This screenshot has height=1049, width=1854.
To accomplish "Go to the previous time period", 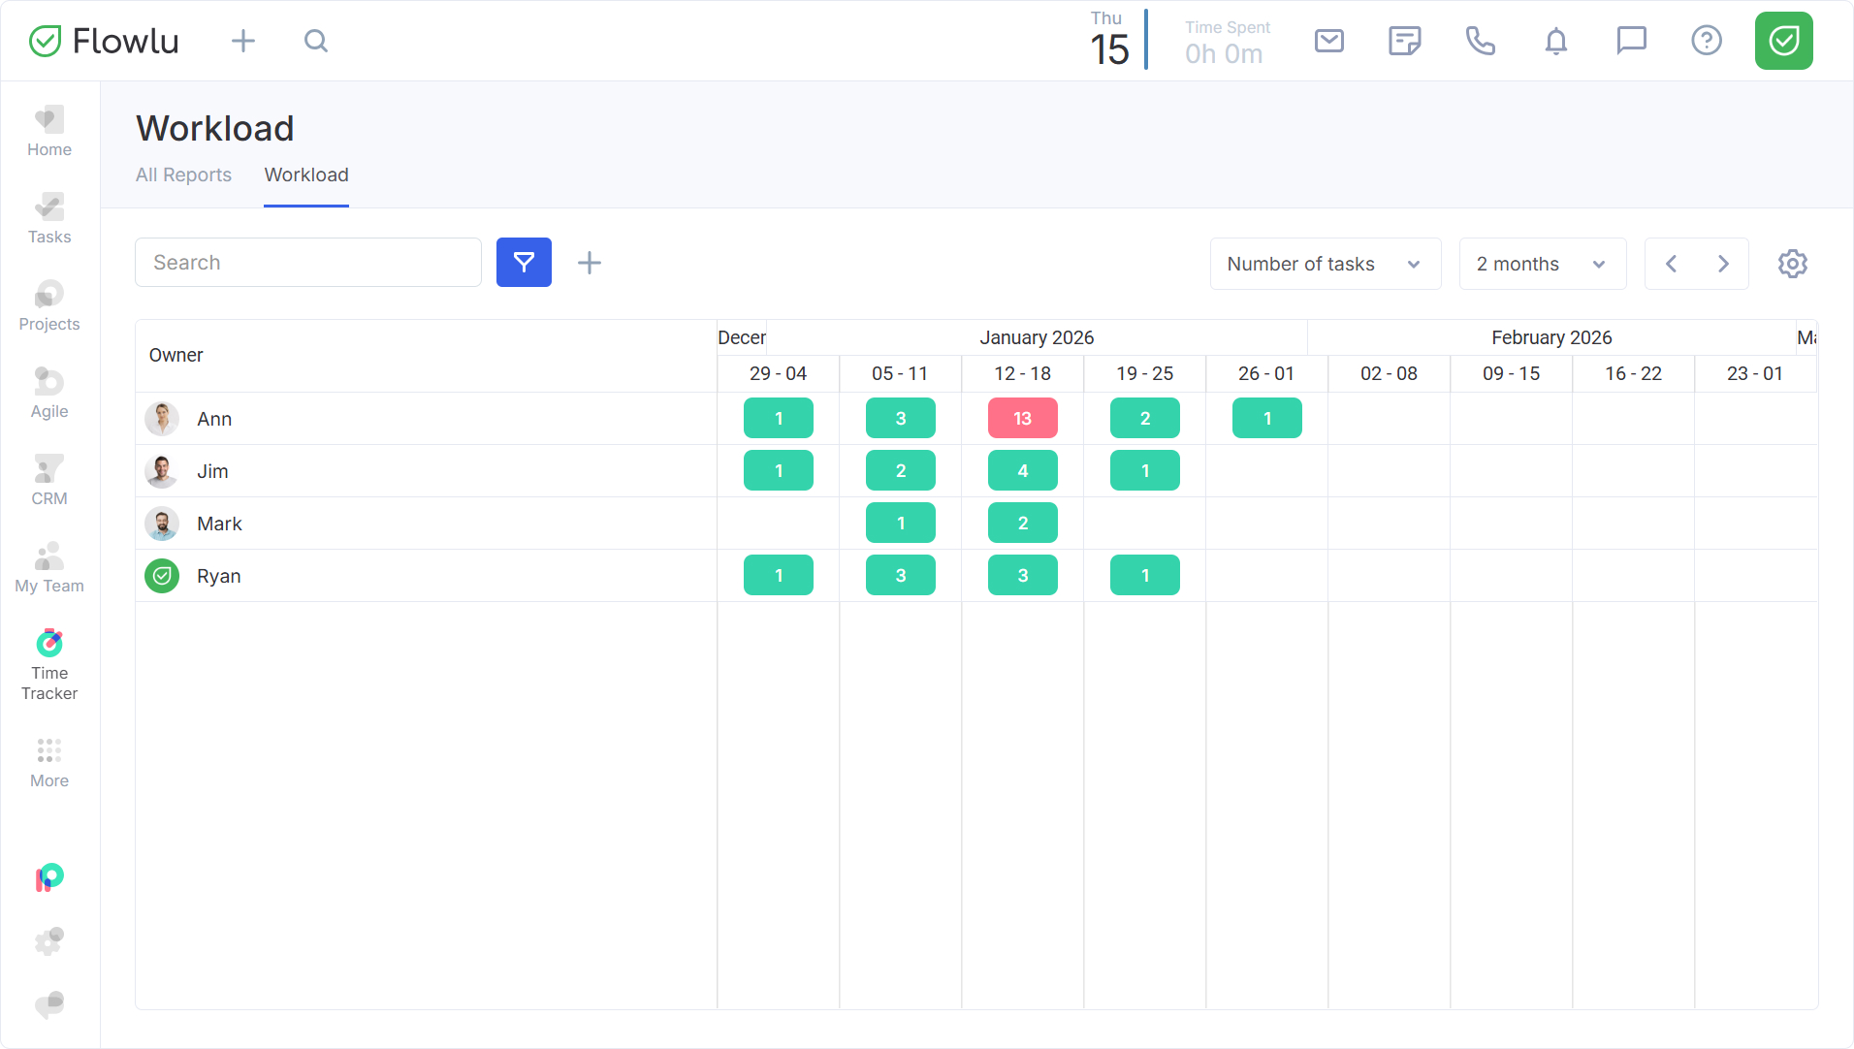I will point(1671,264).
